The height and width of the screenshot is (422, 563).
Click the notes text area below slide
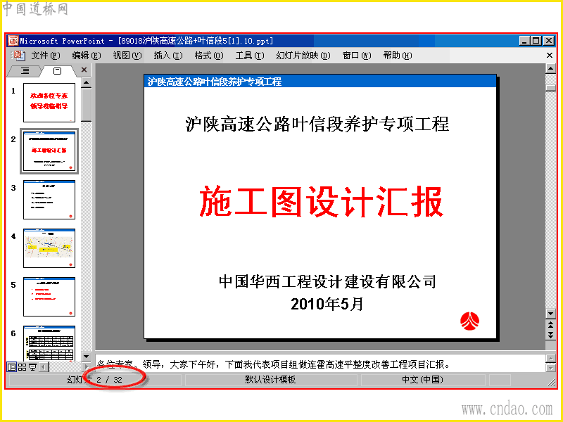320,364
